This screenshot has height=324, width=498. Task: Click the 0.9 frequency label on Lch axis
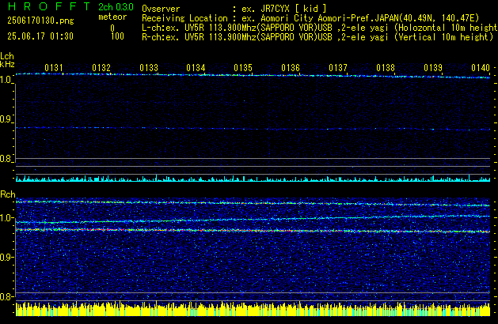tap(6, 119)
